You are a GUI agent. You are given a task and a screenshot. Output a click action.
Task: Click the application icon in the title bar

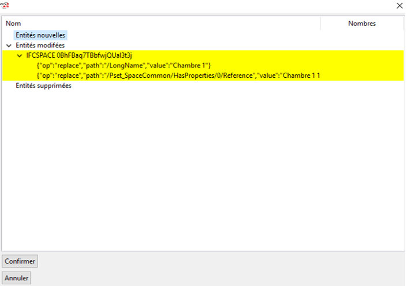(x=5, y=5)
